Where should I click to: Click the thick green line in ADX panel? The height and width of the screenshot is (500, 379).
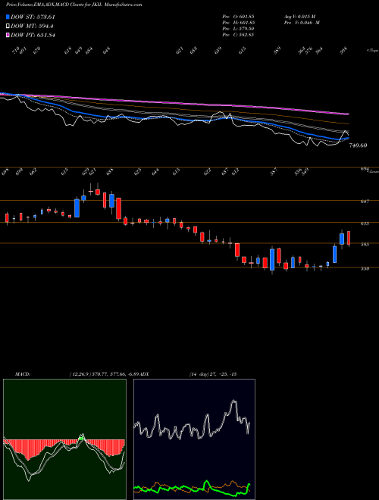coord(192,489)
